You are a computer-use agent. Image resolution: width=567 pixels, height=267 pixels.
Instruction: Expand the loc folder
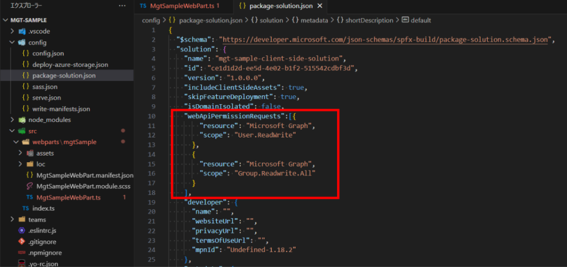tap(20, 164)
